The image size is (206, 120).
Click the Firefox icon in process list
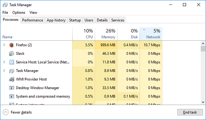12,45
